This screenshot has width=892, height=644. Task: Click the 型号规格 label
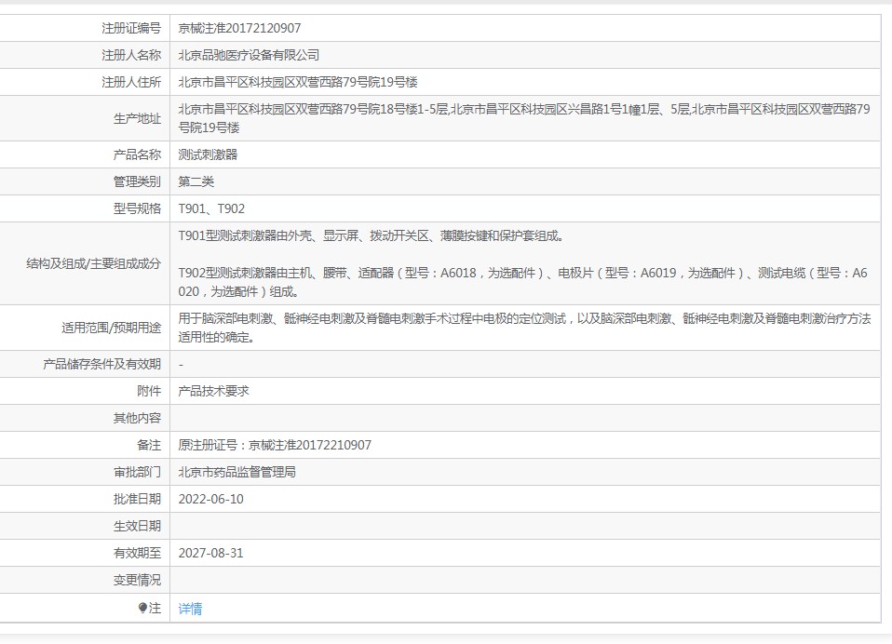(137, 208)
